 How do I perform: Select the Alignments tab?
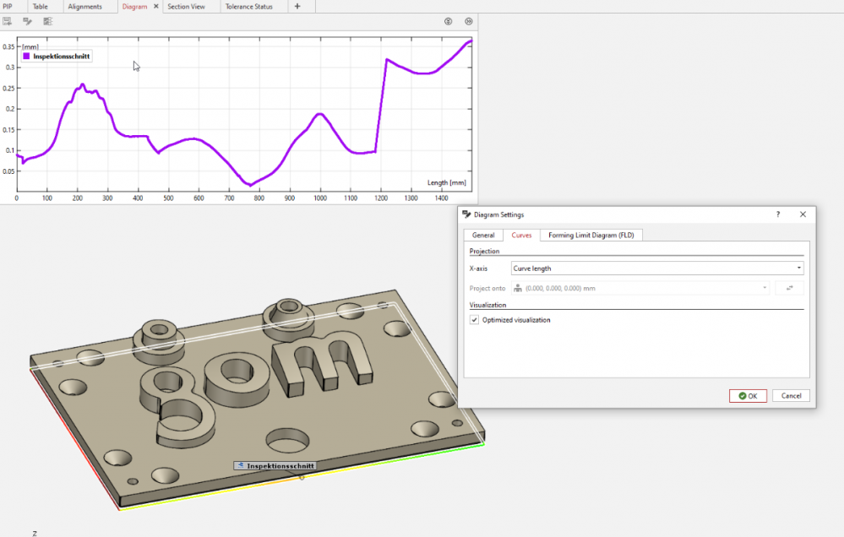[84, 7]
